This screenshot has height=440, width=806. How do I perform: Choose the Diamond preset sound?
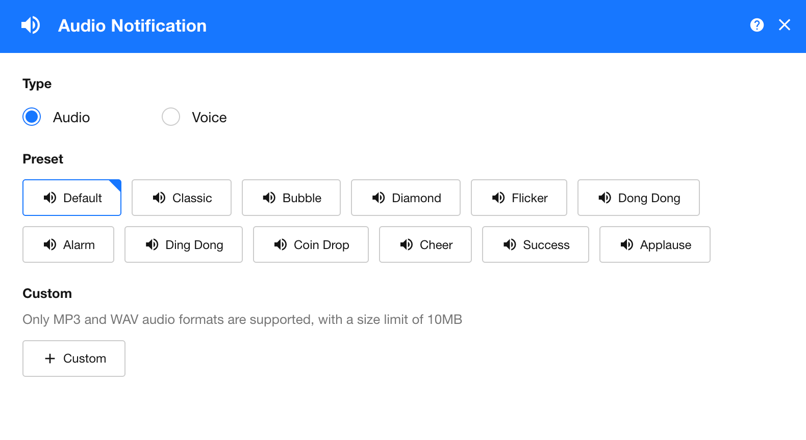point(406,198)
